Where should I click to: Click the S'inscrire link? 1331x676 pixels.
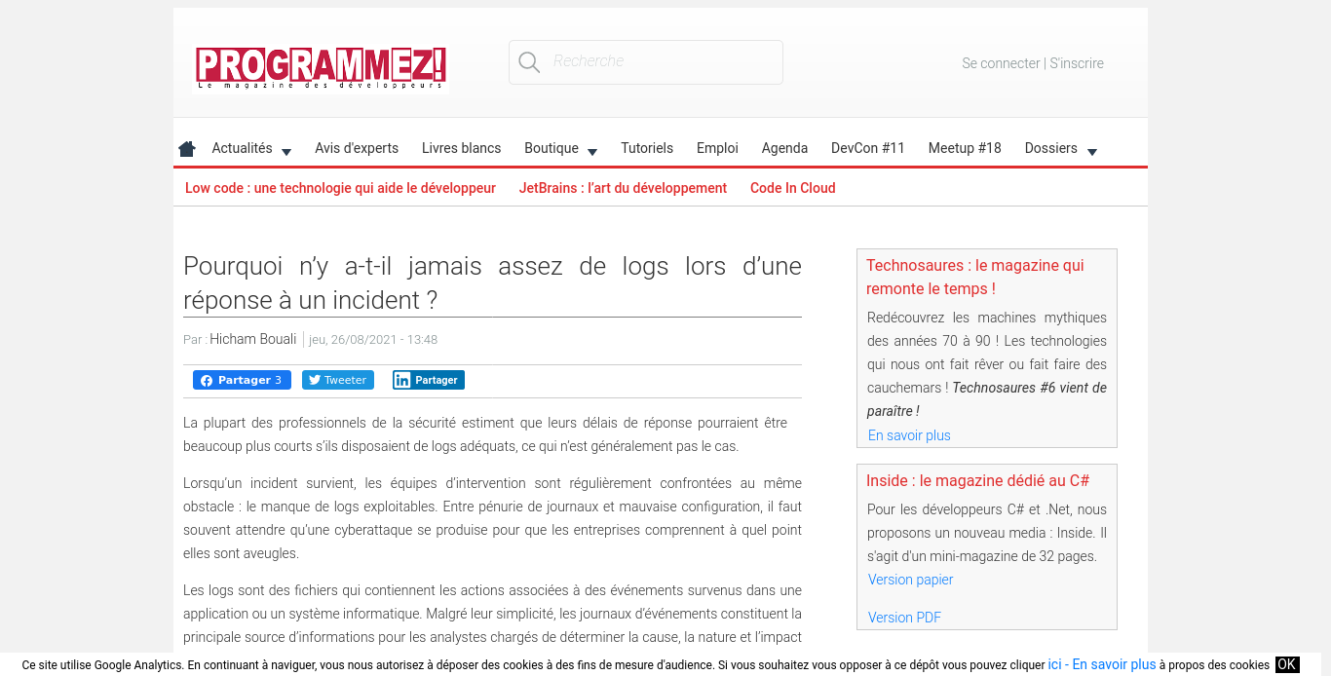pos(1077,63)
